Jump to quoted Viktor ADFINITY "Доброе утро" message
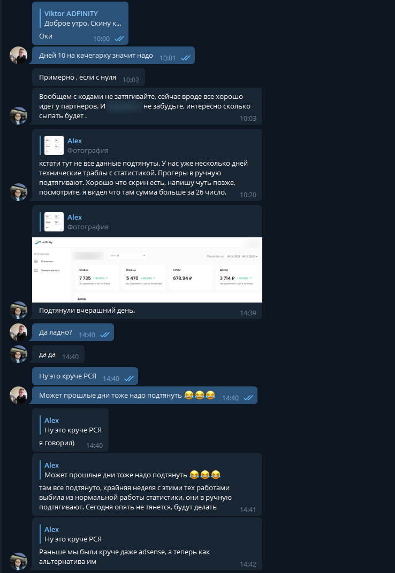 tap(82, 18)
